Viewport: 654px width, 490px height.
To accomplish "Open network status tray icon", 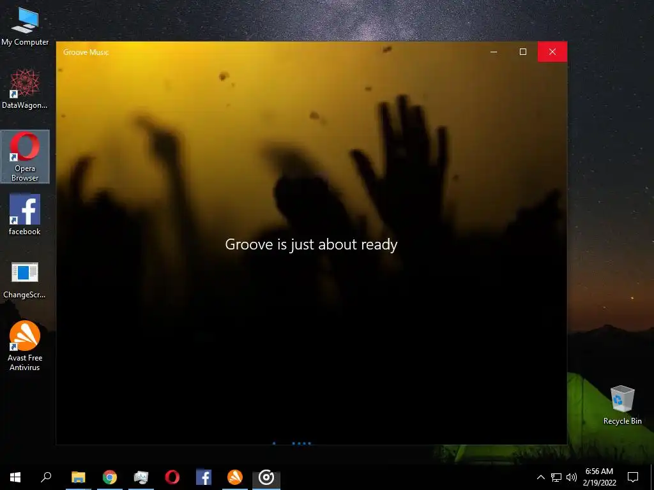I will click(556, 477).
